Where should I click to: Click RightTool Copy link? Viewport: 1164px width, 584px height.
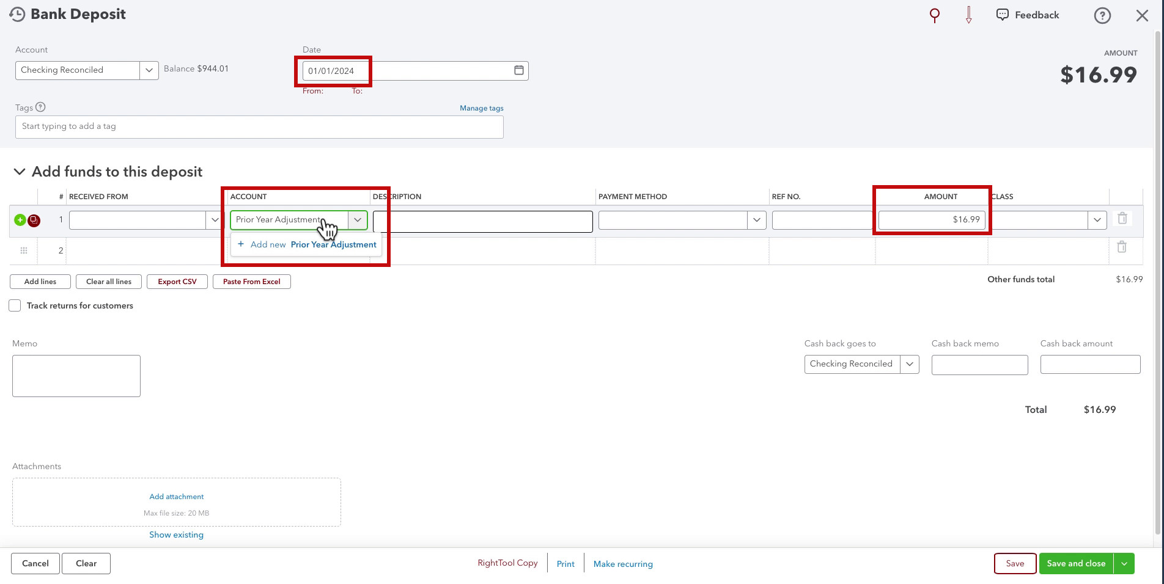point(507,563)
